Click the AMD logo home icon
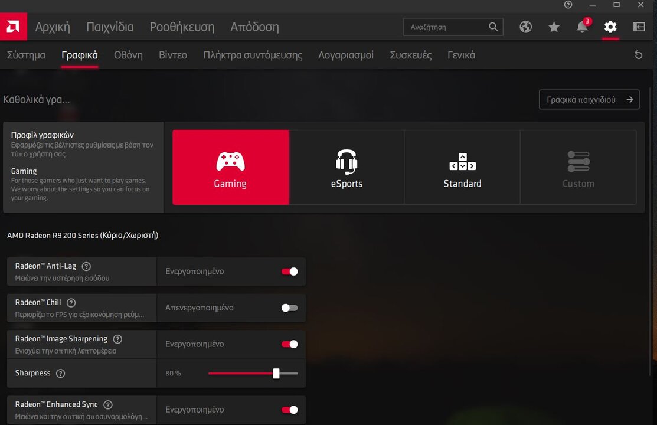The height and width of the screenshot is (425, 657). click(14, 27)
